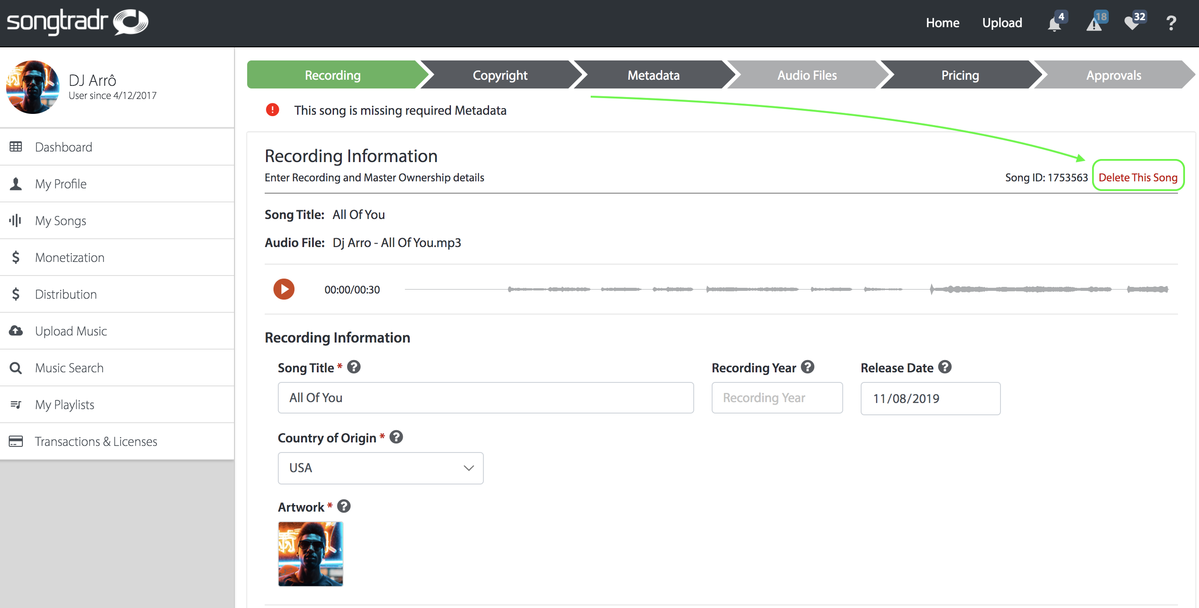Viewport: 1199px width, 608px height.
Task: Click the Home link in header
Action: pos(943,23)
